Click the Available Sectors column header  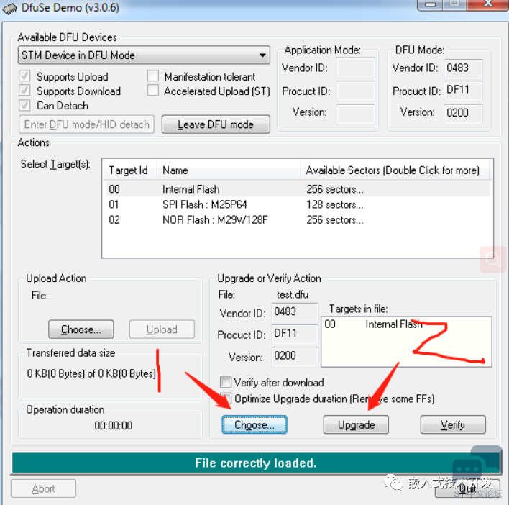(x=395, y=170)
